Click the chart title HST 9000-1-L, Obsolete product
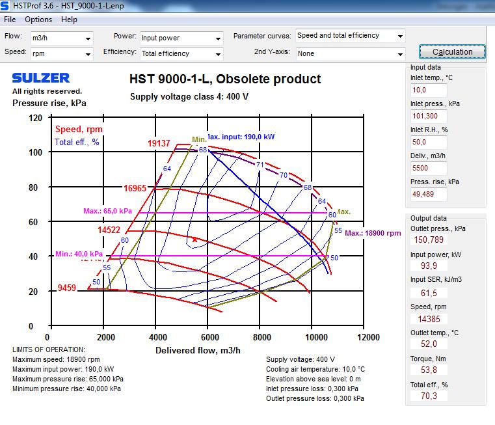The image size is (495, 425). [x=225, y=79]
